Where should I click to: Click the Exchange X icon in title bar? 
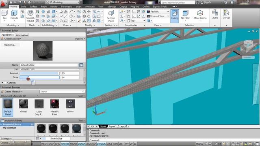[225, 2]
